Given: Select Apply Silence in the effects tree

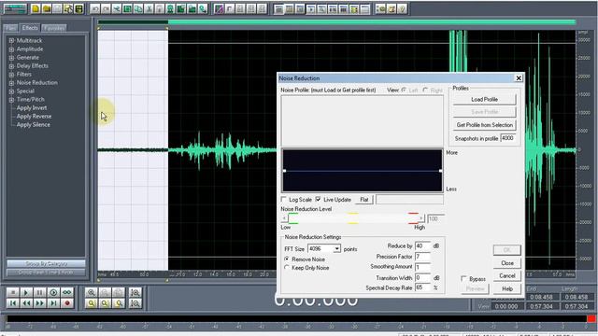Looking at the screenshot, I should click(34, 124).
